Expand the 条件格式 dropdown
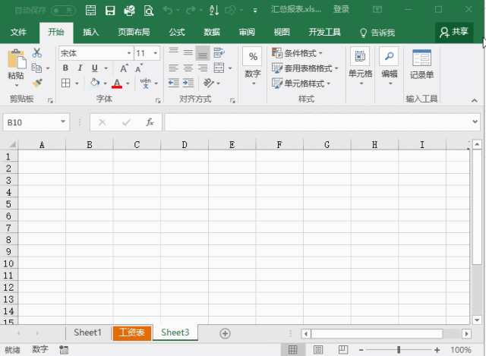This screenshot has height=356, width=486. pyautogui.click(x=297, y=53)
